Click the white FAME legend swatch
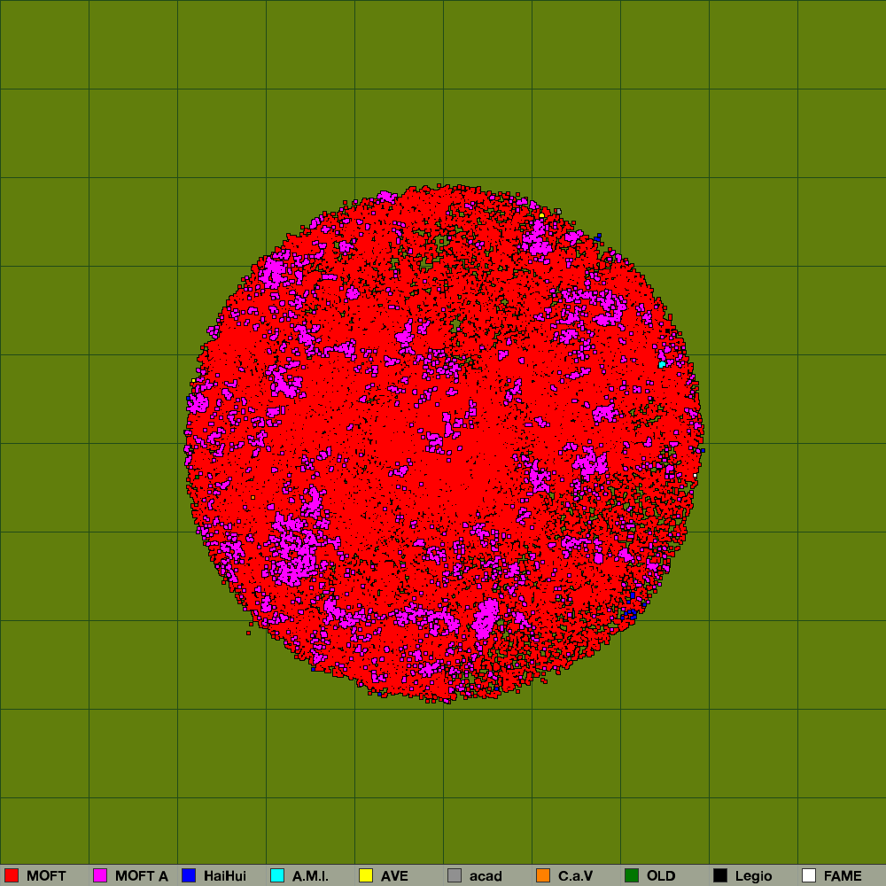 pos(809,875)
